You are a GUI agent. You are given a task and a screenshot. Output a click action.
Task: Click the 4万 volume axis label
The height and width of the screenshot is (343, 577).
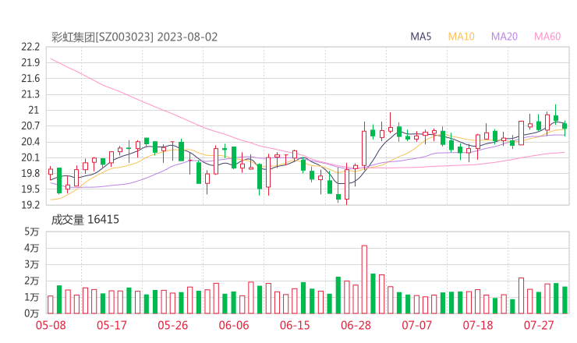pyautogui.click(x=32, y=248)
